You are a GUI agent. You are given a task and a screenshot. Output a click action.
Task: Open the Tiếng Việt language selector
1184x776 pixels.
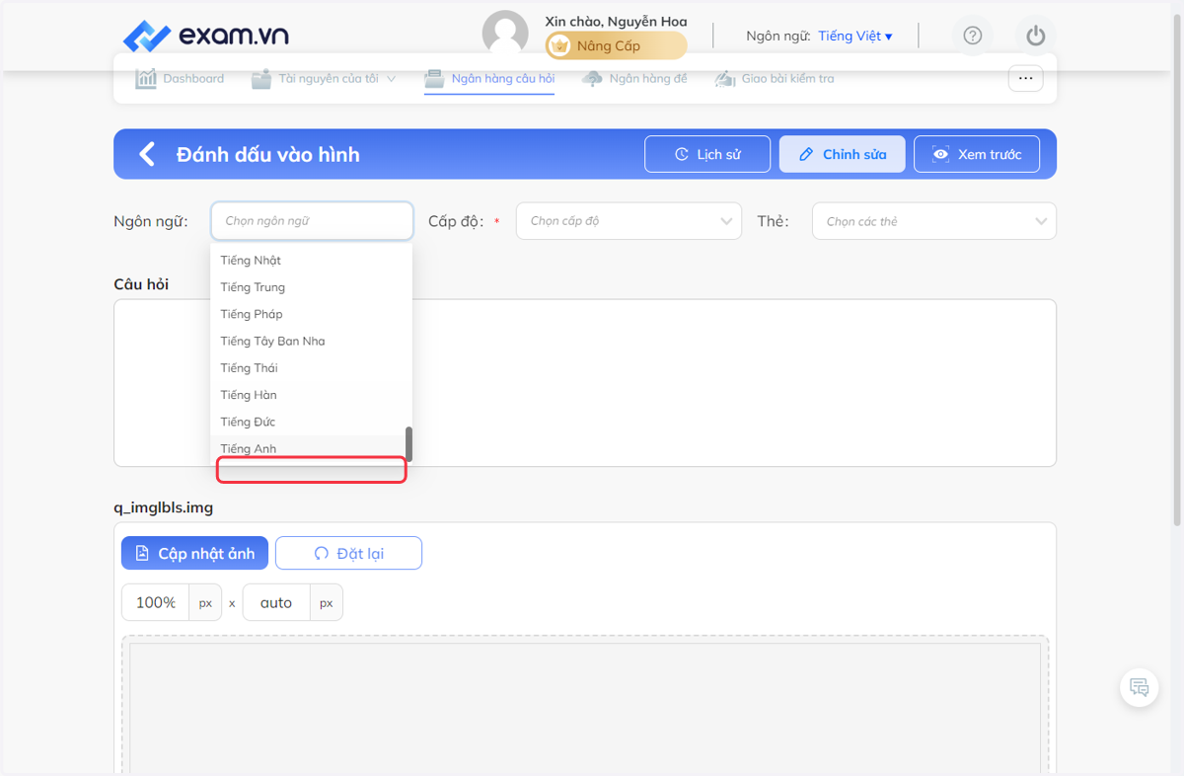[x=854, y=36]
